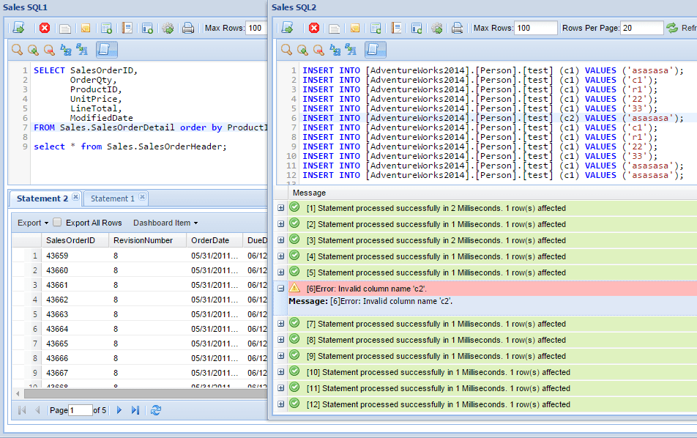Toggle the script view button in Sales SQL1

point(107,50)
